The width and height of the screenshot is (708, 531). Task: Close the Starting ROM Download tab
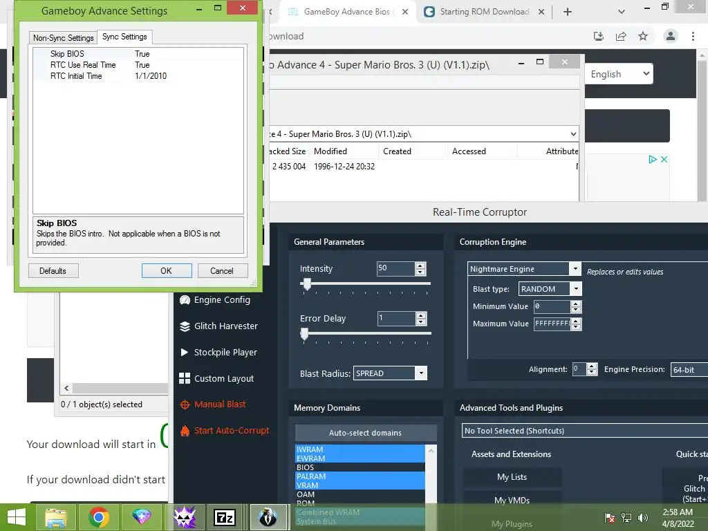click(541, 12)
